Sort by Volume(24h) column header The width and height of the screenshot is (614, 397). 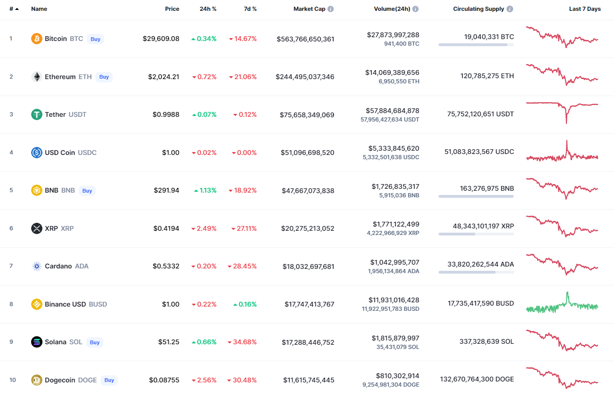coord(392,9)
